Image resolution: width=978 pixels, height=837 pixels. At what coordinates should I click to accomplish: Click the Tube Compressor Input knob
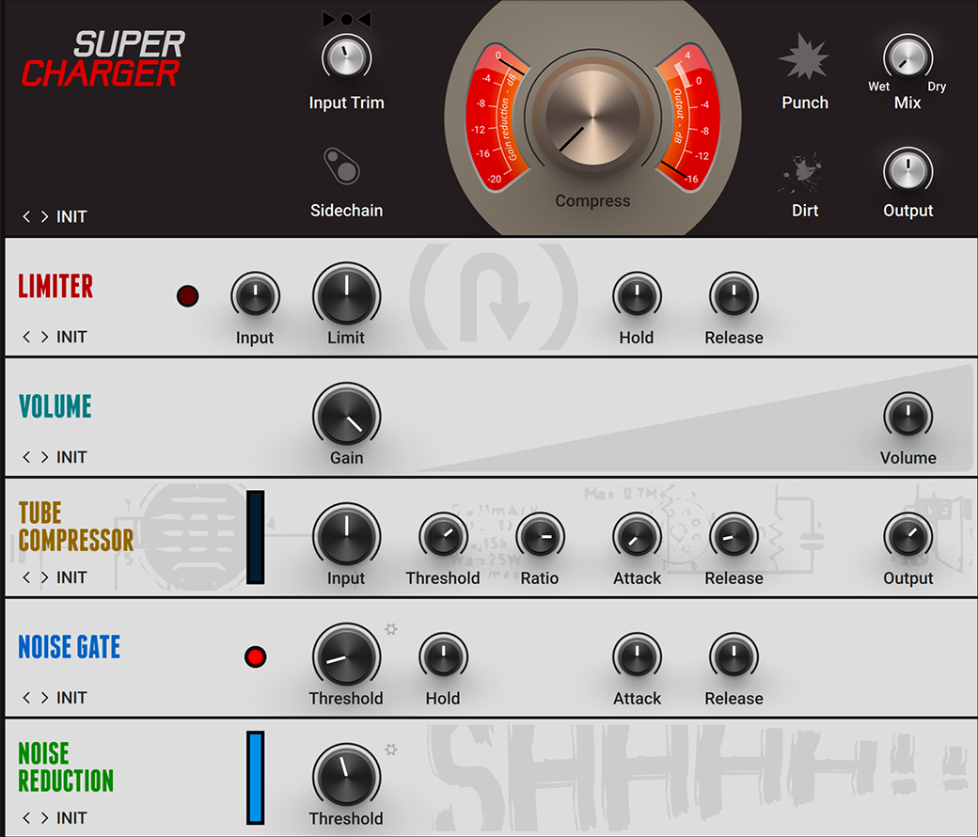tap(346, 536)
